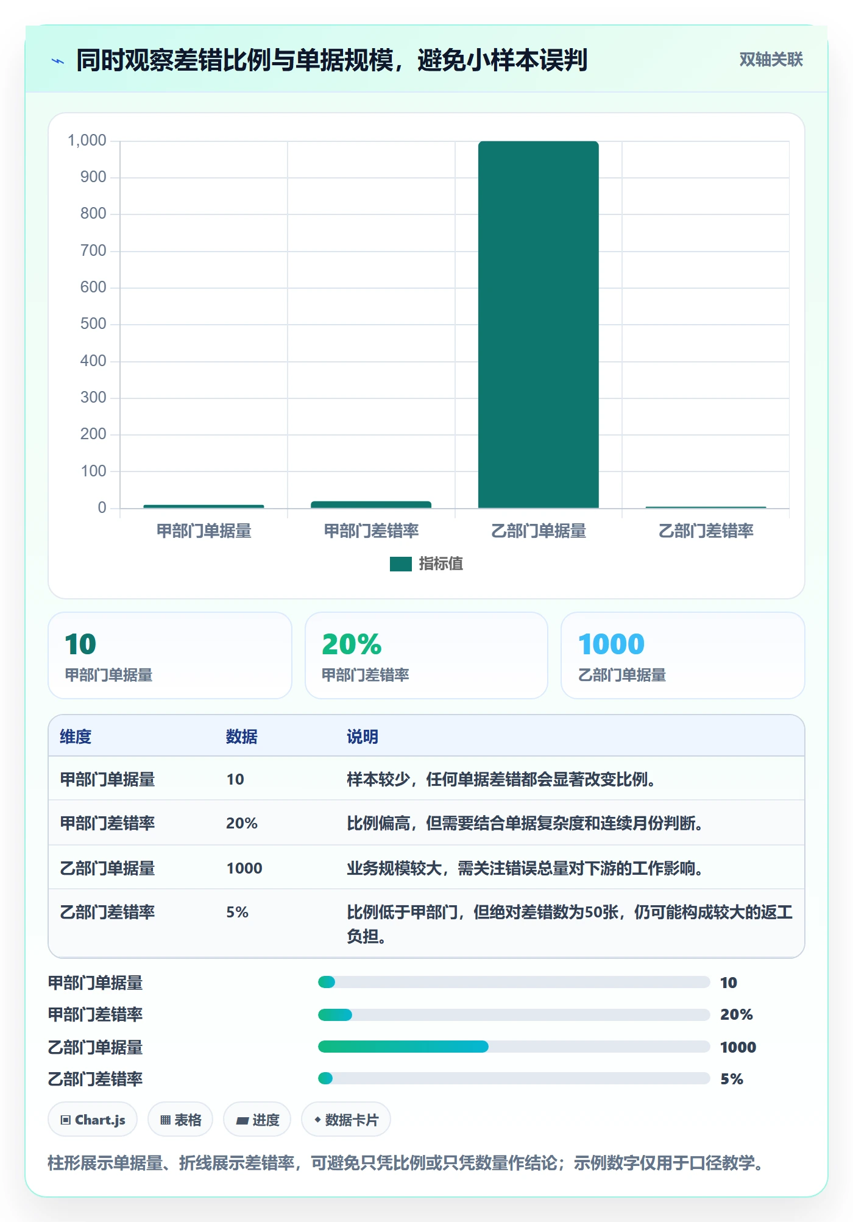Click the 甲部门单据量 progress bar
The width and height of the screenshot is (853, 1222).
pos(514,982)
